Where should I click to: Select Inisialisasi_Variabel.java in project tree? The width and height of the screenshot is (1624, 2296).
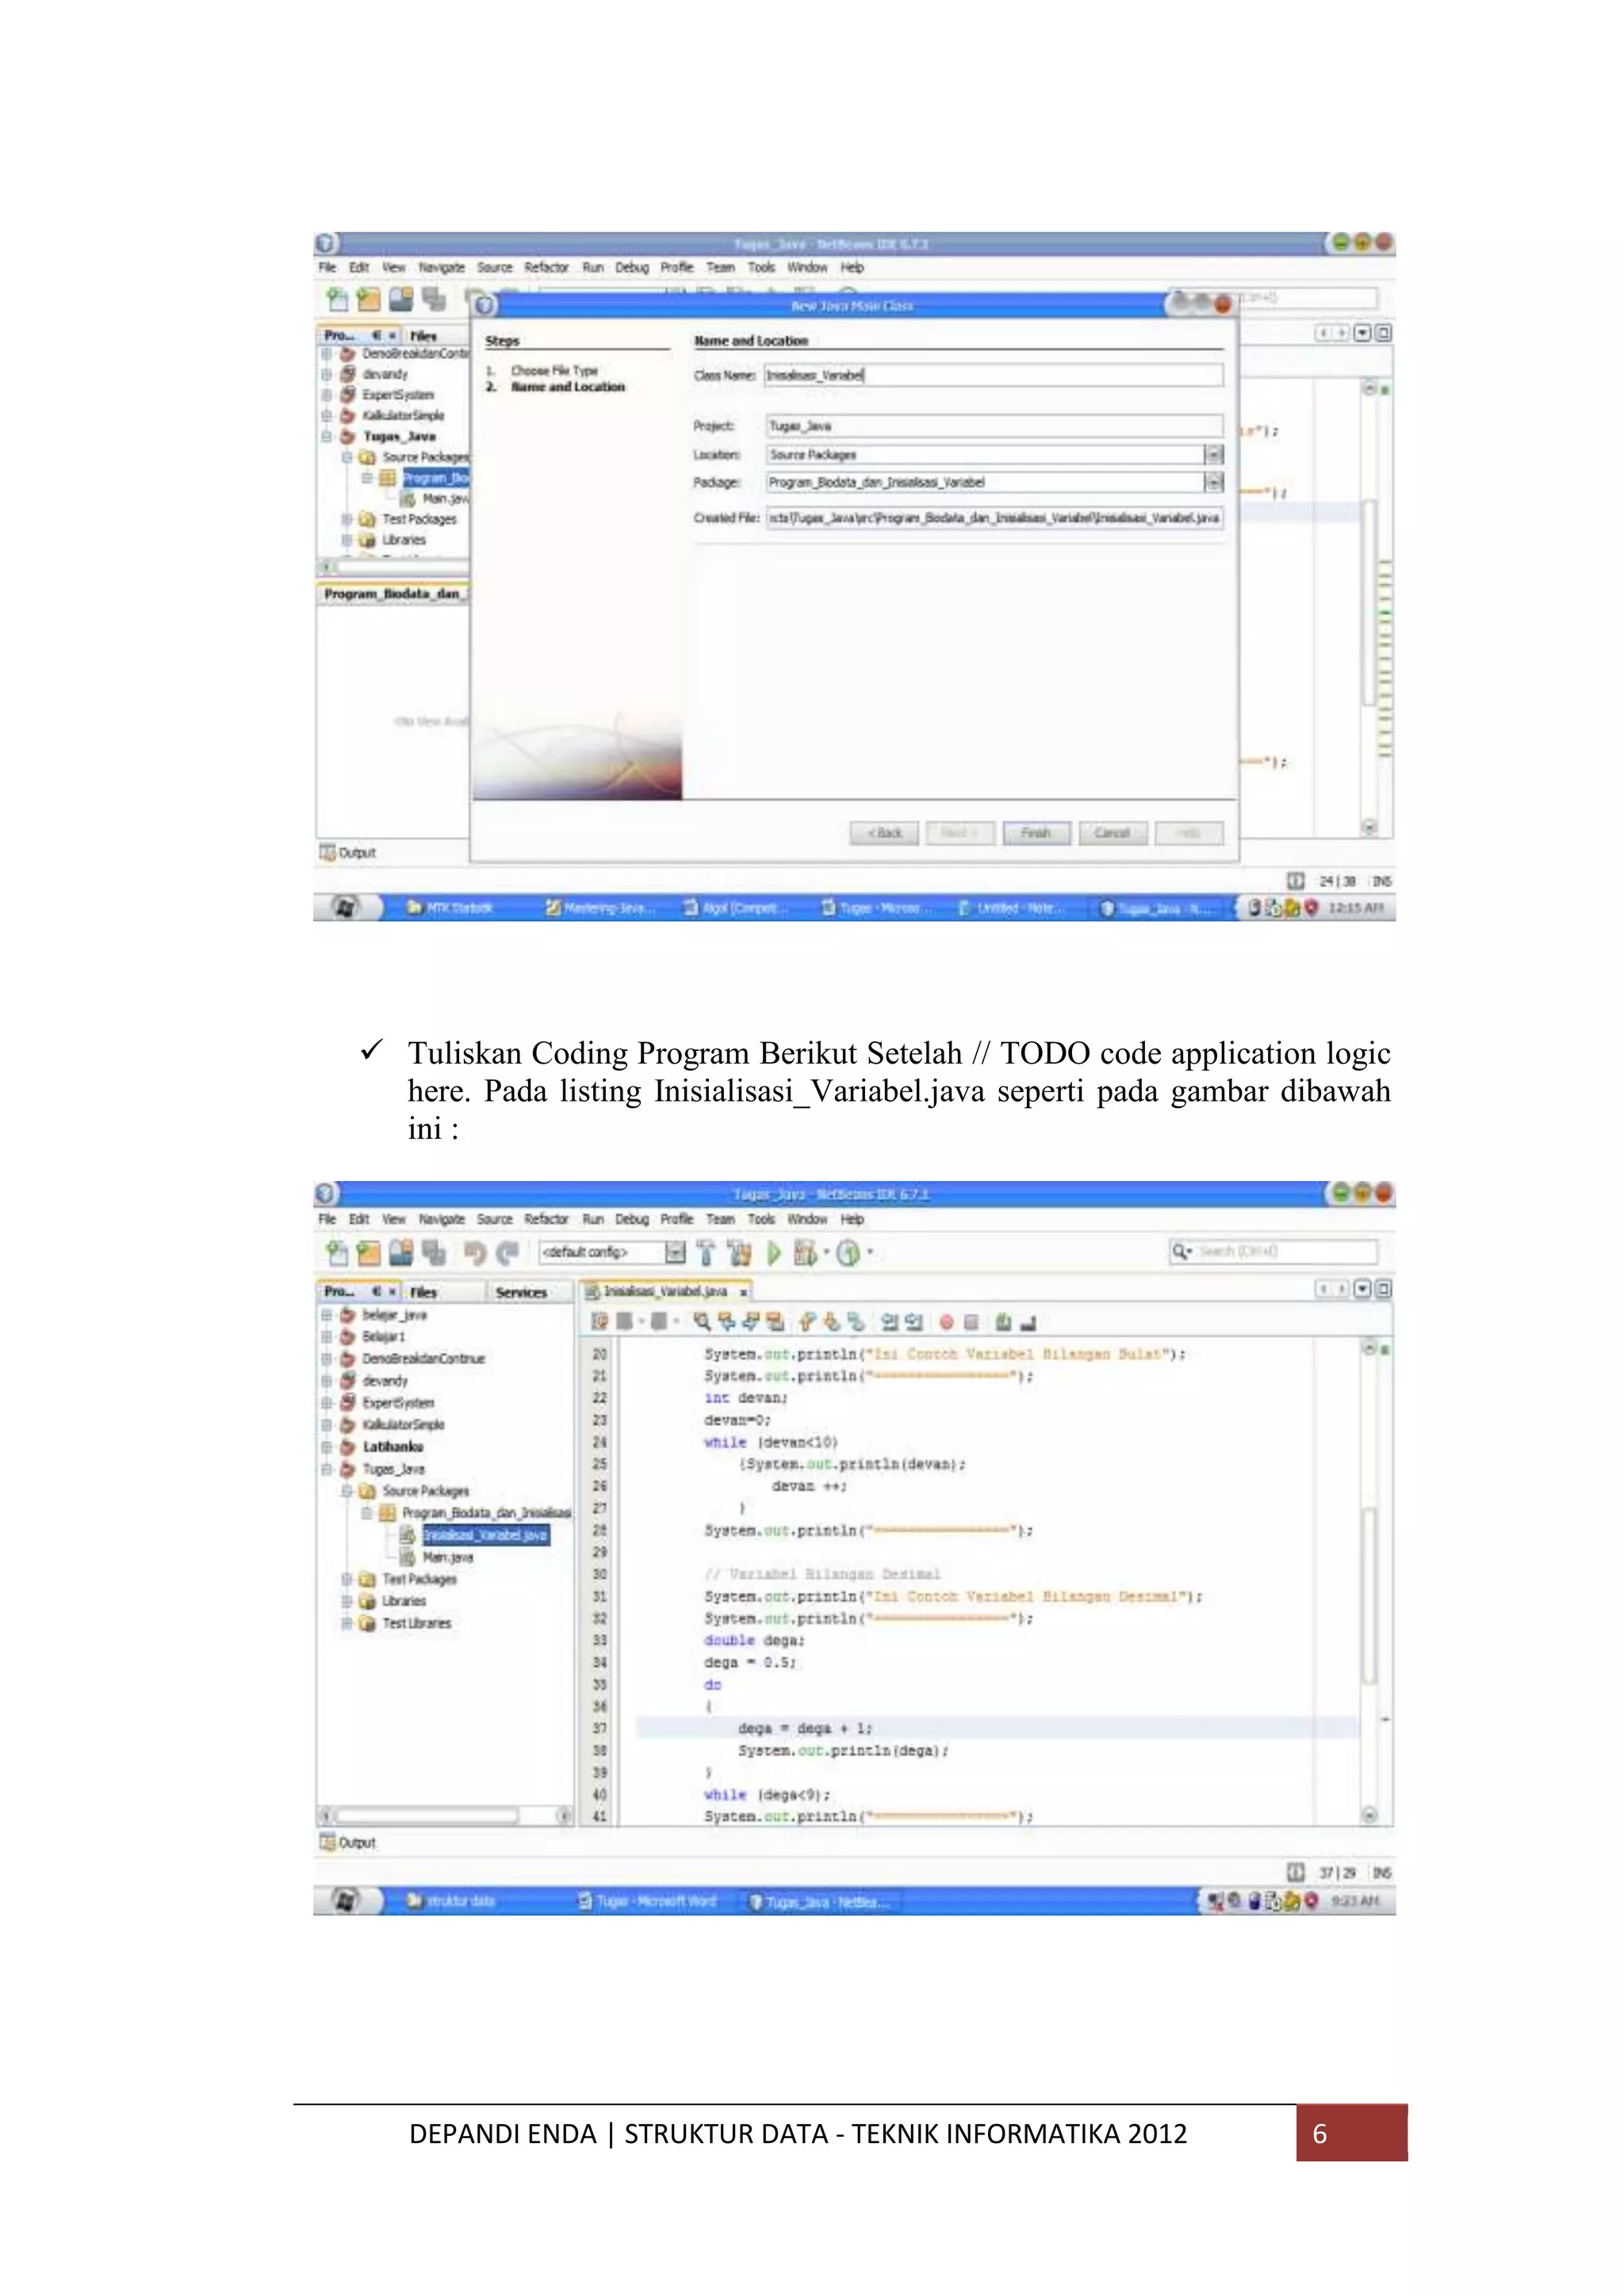click(485, 1535)
